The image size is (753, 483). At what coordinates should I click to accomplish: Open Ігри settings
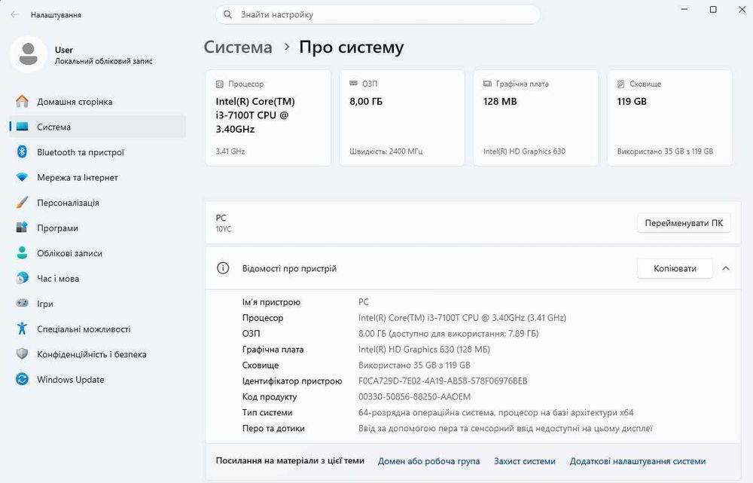click(x=97, y=303)
